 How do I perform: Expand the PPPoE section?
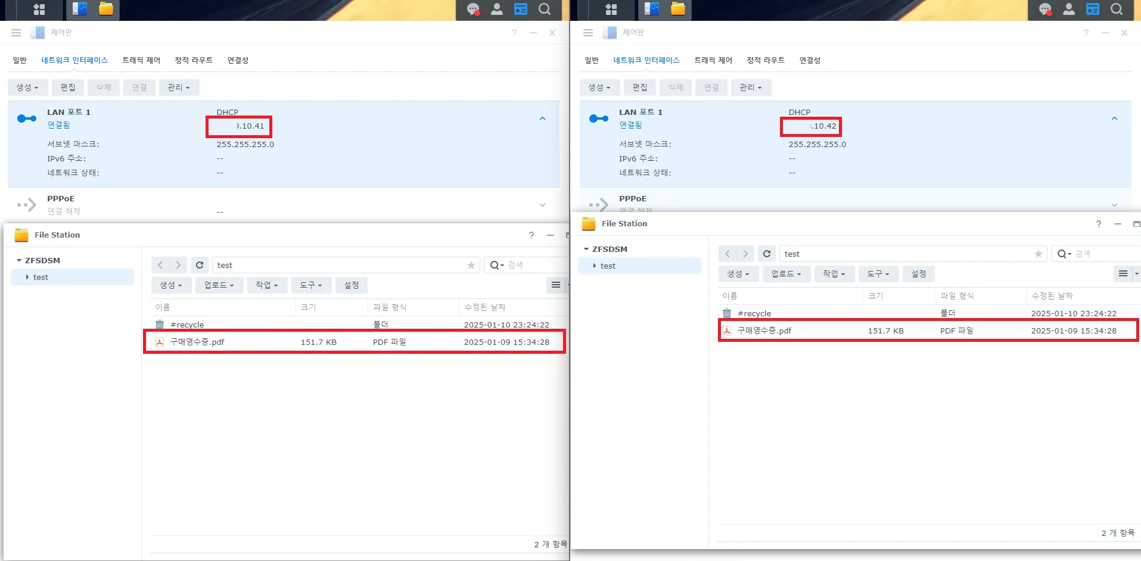pyautogui.click(x=542, y=205)
